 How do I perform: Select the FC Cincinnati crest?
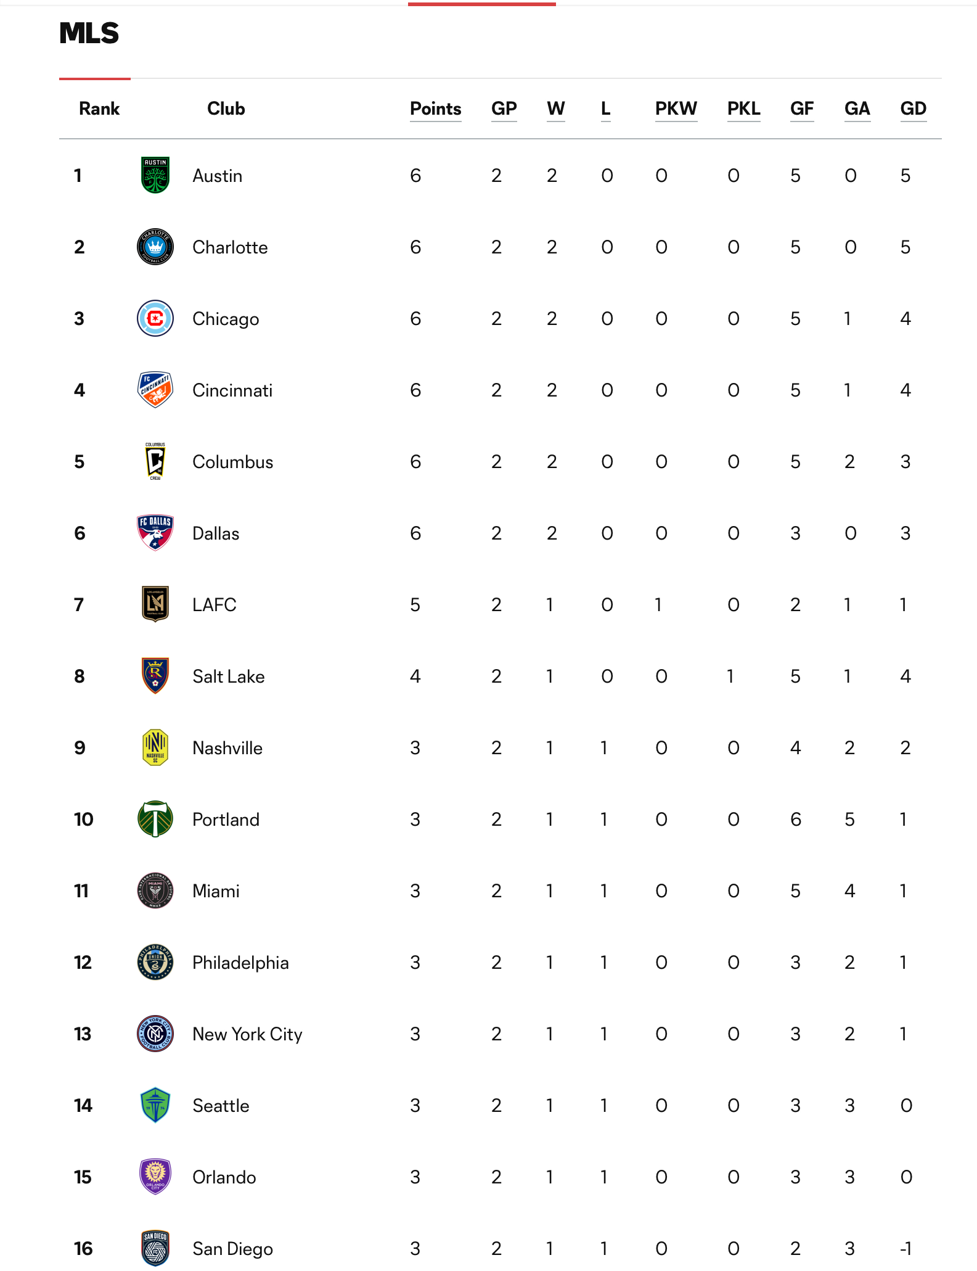[x=155, y=390]
